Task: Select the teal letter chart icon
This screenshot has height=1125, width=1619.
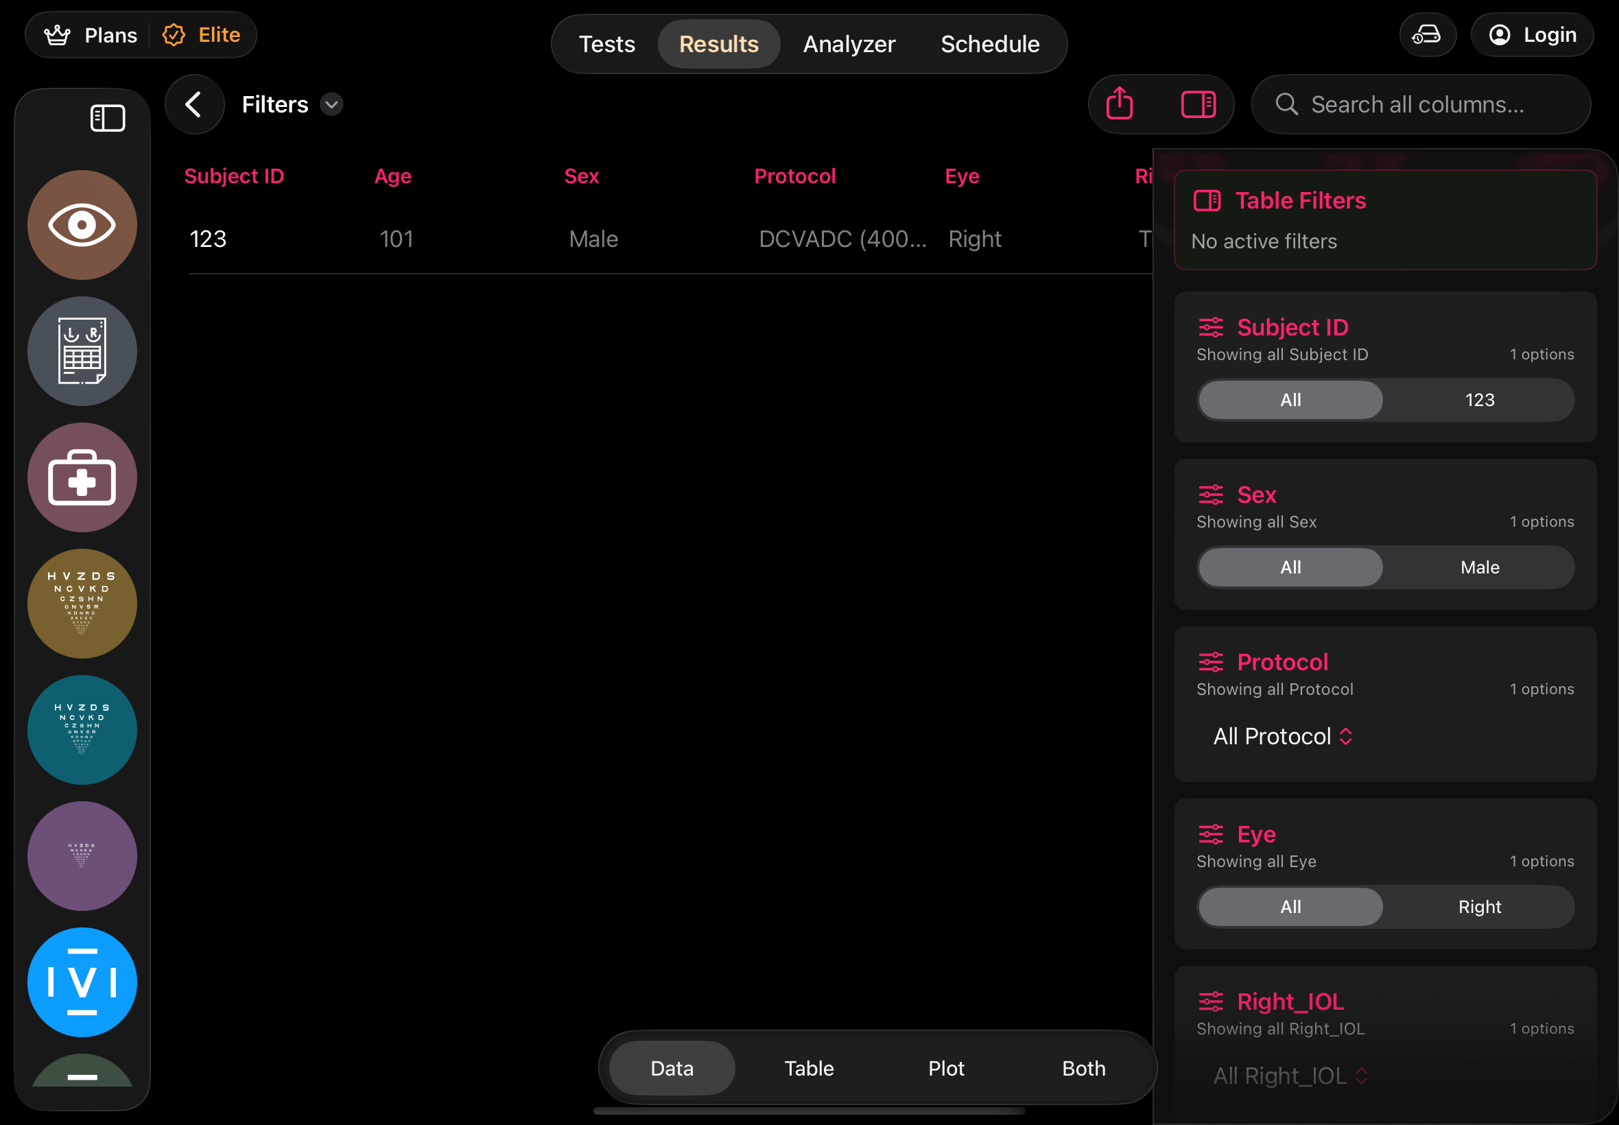Action: (82, 730)
